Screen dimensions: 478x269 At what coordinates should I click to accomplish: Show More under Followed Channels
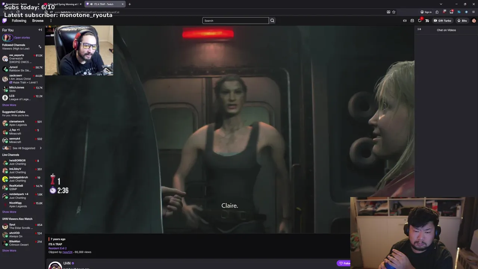pos(9,105)
